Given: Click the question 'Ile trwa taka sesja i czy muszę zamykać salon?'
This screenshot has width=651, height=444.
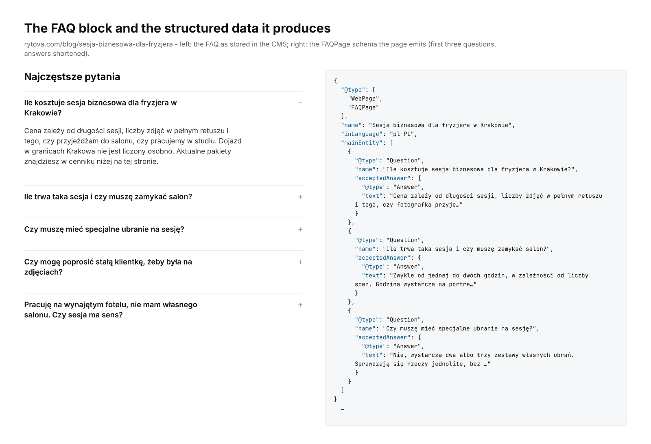Looking at the screenshot, I should [108, 197].
